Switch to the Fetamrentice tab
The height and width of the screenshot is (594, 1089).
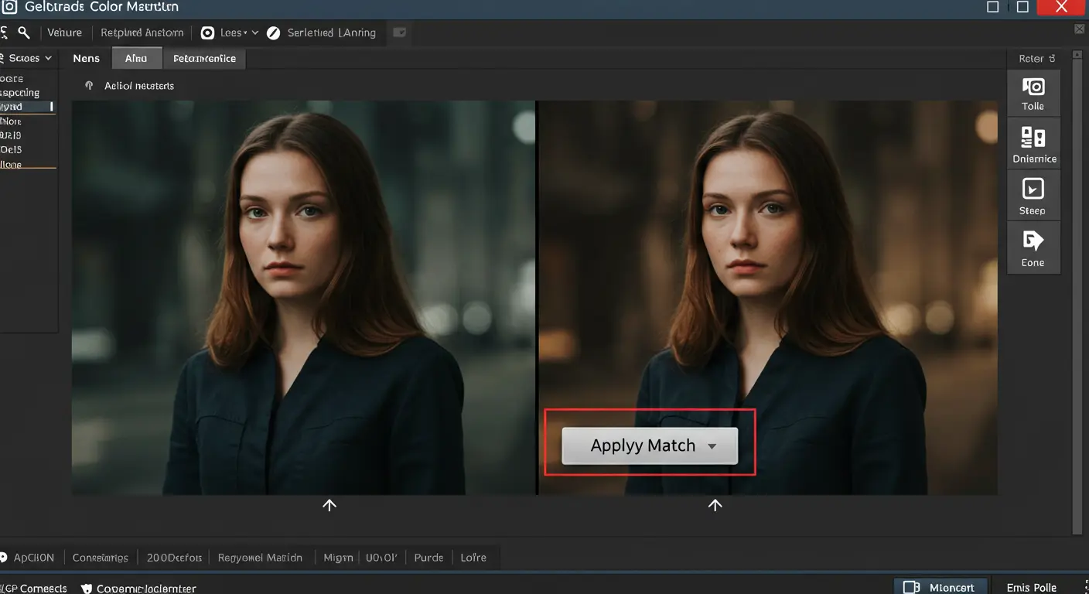click(204, 58)
